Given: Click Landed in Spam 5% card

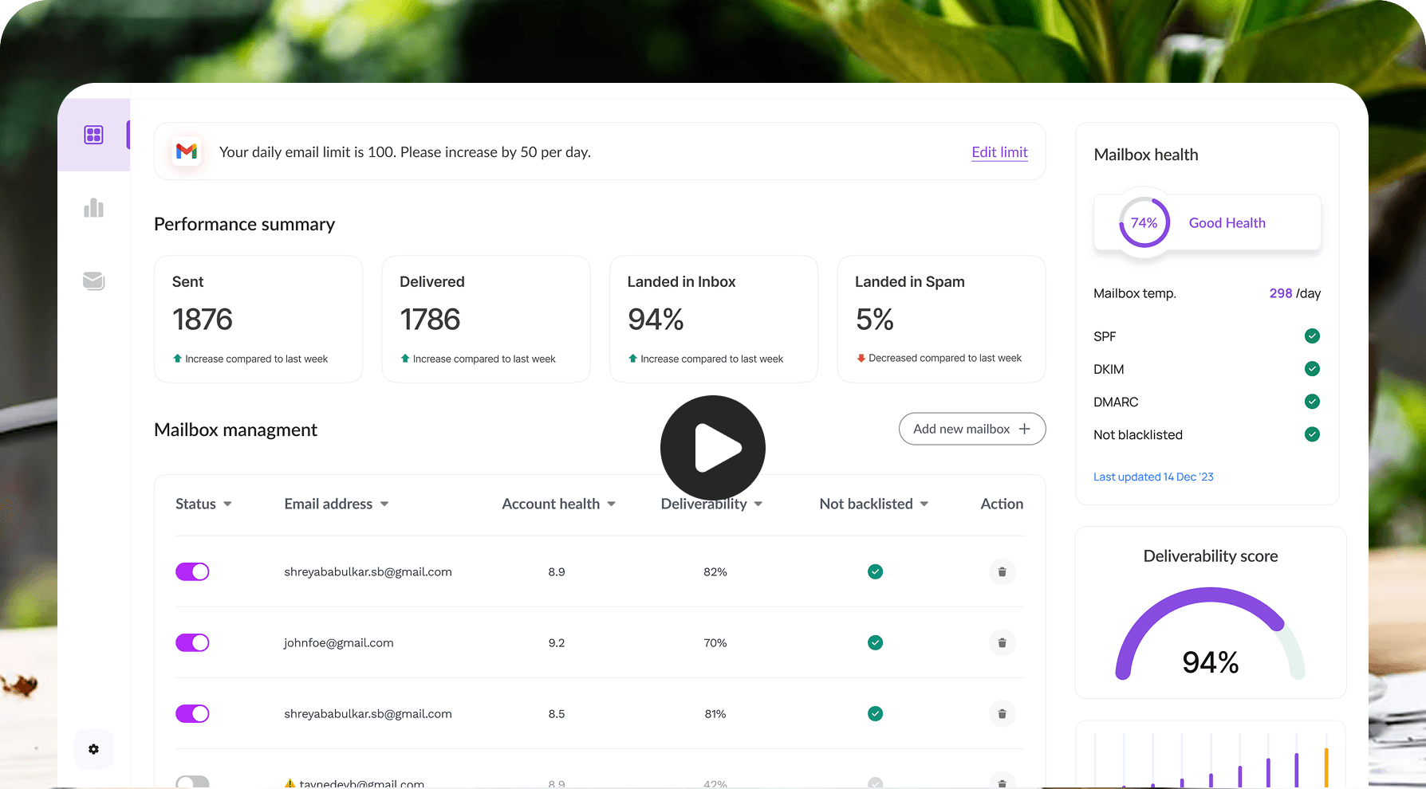Looking at the screenshot, I should [x=941, y=319].
